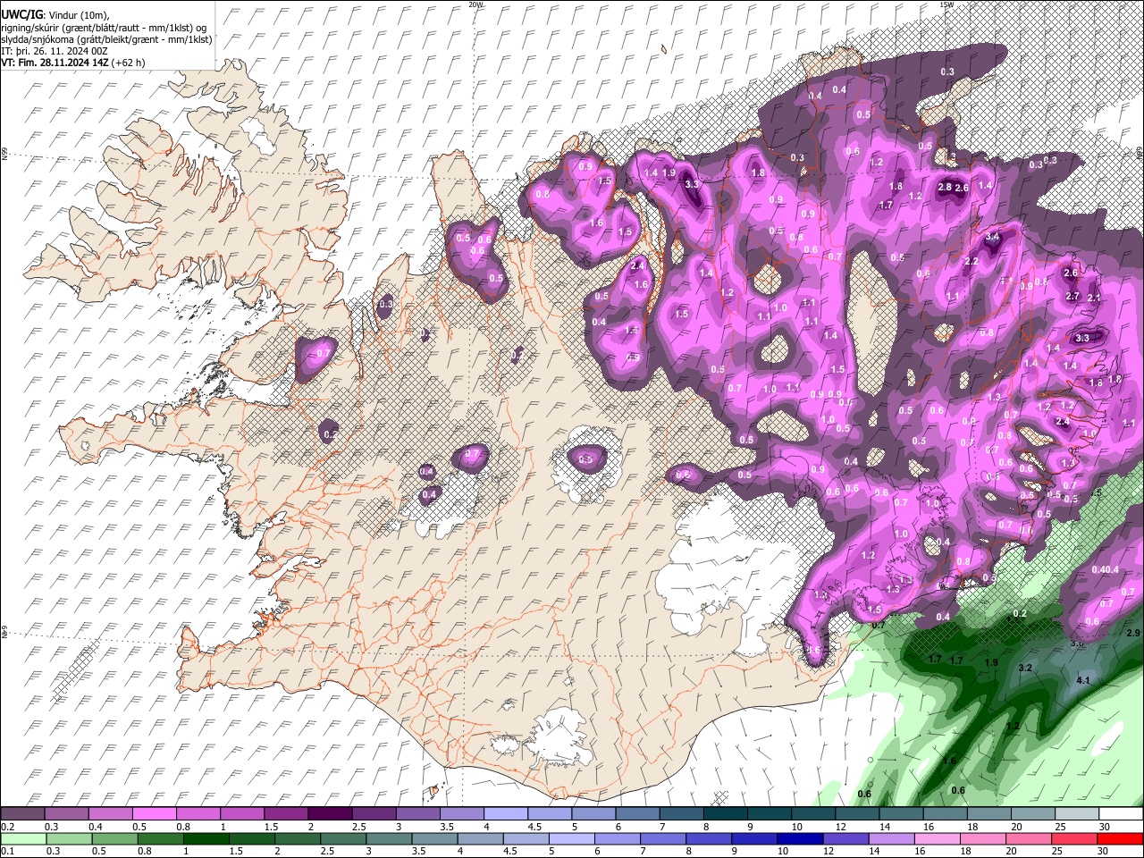
Task: Click the red 30 mm swatch in the rain scale
Action: 1121,839
